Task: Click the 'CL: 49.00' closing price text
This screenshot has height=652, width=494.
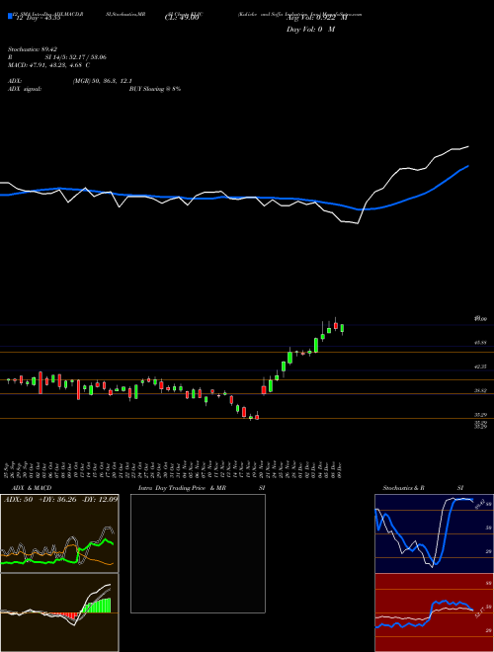Action: pos(182,18)
